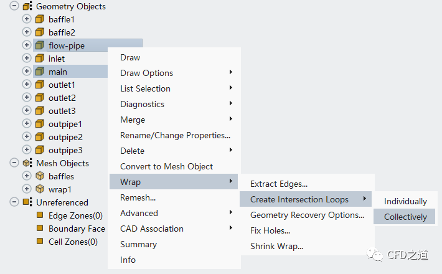Image resolution: width=442 pixels, height=274 pixels.
Task: Choose Collectively from the intersection loops submenu
Action: [405, 217]
